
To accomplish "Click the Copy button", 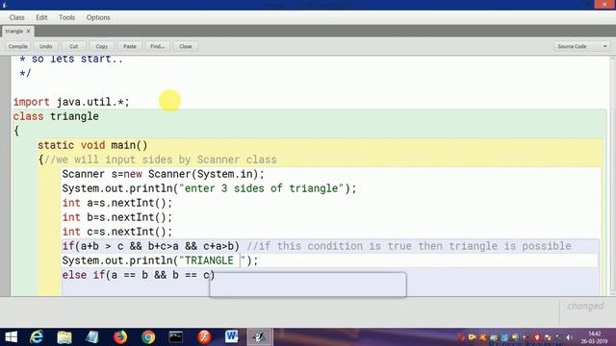I will click(x=102, y=46).
